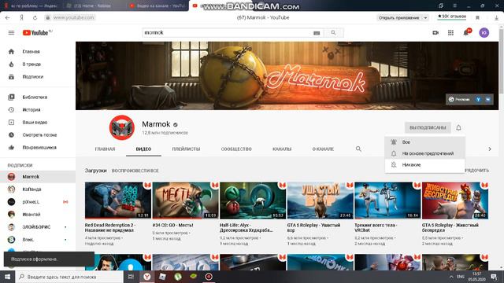The image size is (504, 283).
Task: Switch to the Roblox Home browser tab
Action: (92, 6)
